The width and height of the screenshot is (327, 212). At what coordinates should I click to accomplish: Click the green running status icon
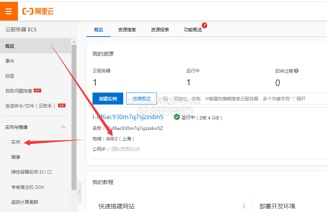(177, 117)
